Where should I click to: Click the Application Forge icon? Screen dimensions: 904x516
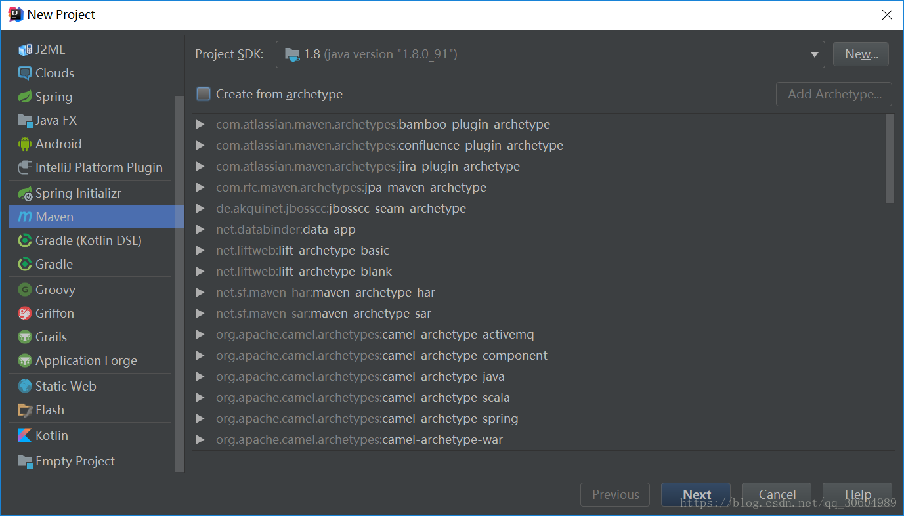point(25,361)
